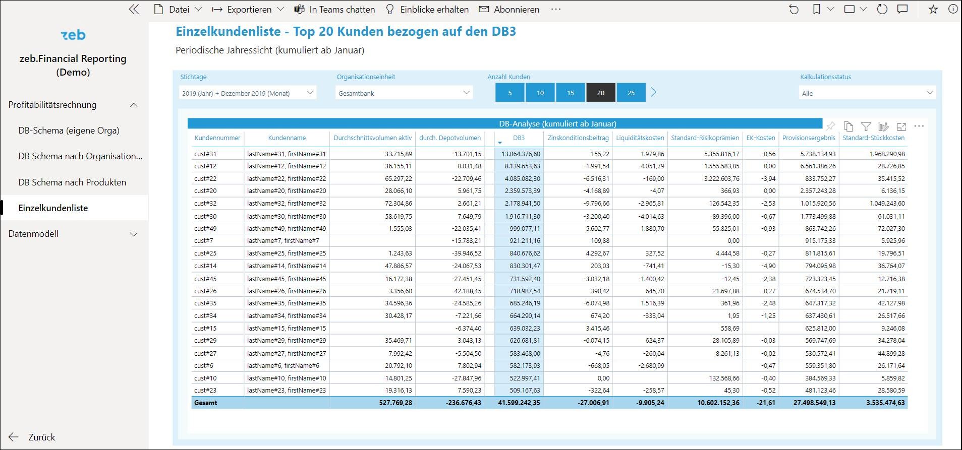Copy the visual with the copy icon
This screenshot has width=962, height=450.
tap(848, 126)
